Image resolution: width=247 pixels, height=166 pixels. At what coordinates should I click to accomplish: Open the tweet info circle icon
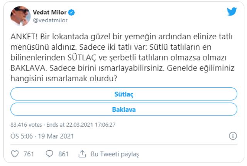[233, 136]
